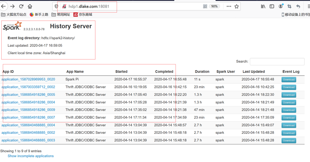Open application_1586840468885_0003 link
Viewport: 310px width, 162px height.
pos(28,140)
